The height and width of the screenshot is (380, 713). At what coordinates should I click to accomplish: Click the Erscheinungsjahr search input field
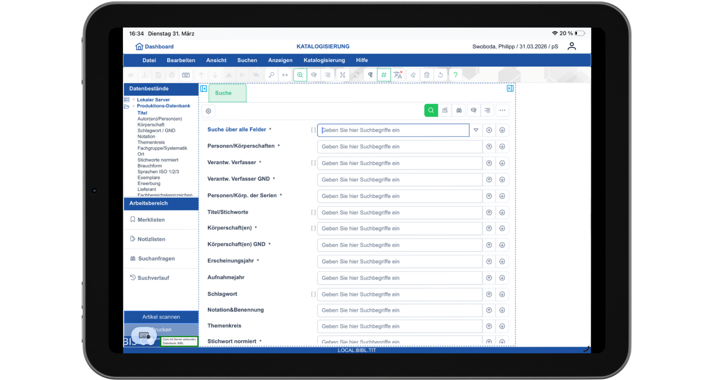tap(399, 262)
